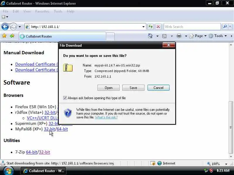Open the search provider dropdown arrow

(x=230, y=27)
